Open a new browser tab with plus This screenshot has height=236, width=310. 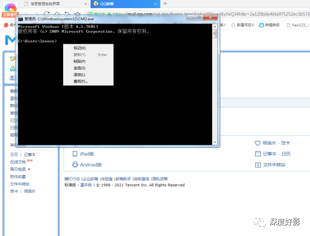(x=166, y=4)
